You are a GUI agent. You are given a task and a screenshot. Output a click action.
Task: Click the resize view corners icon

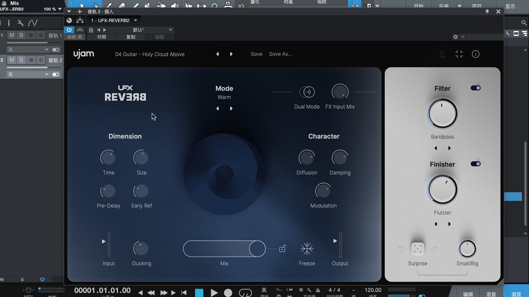tap(459, 54)
